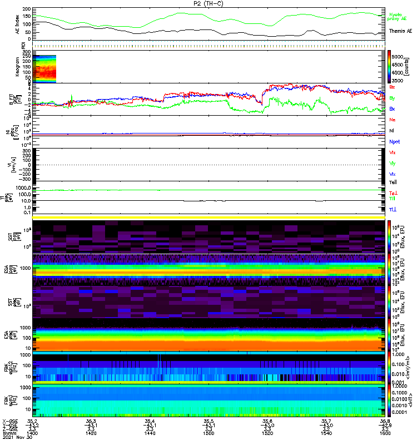The image size is (417, 445).
Task: Click the X-GSE value 35.5
Action: [x=209, y=421]
